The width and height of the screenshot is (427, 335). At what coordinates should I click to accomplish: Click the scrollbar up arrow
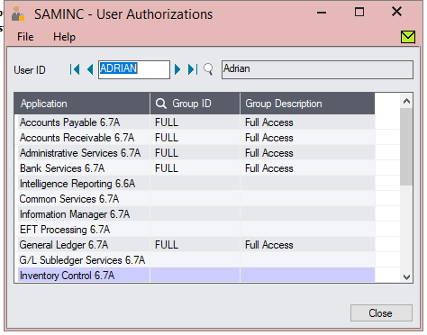tap(406, 101)
